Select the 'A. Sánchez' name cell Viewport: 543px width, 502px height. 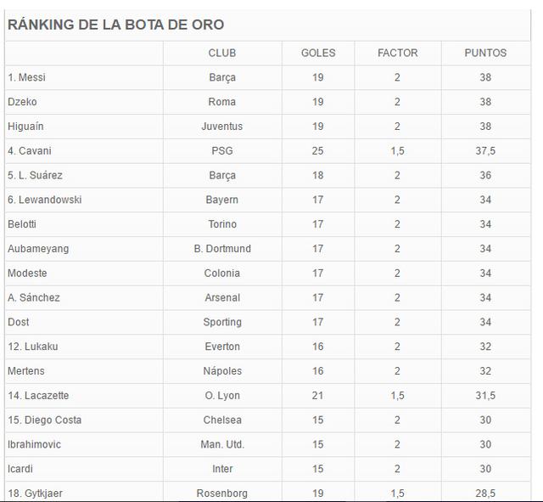pos(34,297)
